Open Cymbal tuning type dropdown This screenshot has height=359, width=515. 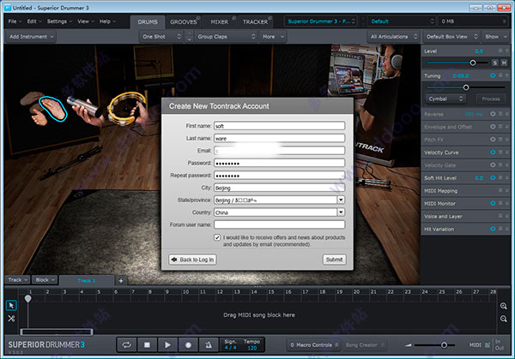(x=445, y=99)
